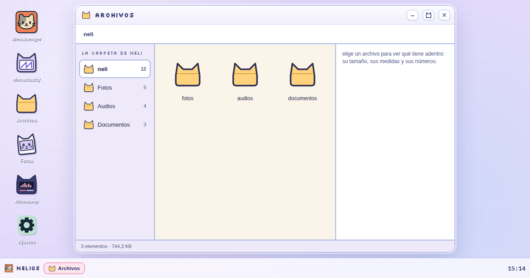
Task: Close the Archivos window
Action: pyautogui.click(x=444, y=15)
